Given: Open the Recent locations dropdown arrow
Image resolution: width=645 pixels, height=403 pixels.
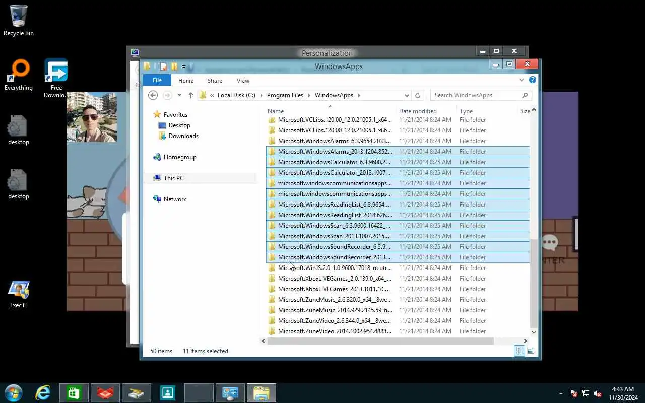Looking at the screenshot, I should 179,95.
